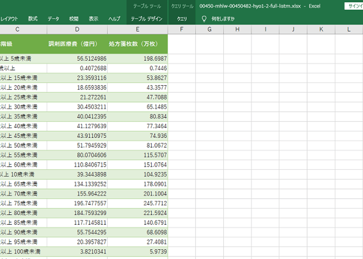This screenshot has width=363, height=259.
Task: Click the lightbulb Tell Me icon
Action: point(204,19)
